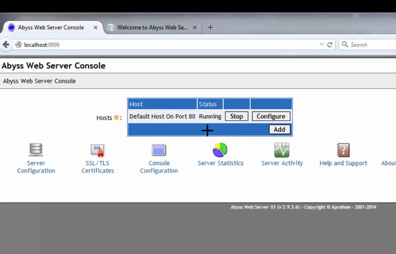Click the Hosts help question mark icon
This screenshot has height=254, width=396.
click(x=116, y=118)
